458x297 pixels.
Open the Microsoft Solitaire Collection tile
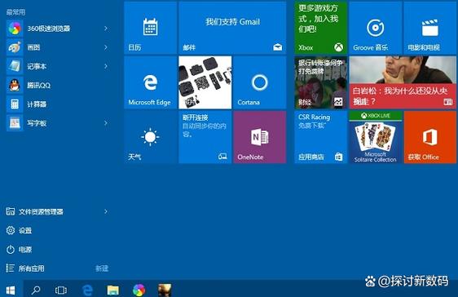coord(375,137)
